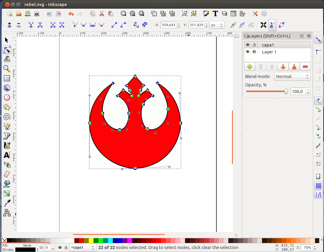The height and width of the screenshot is (252, 324).
Task: Open the px units dropdown
Action: click(217, 25)
